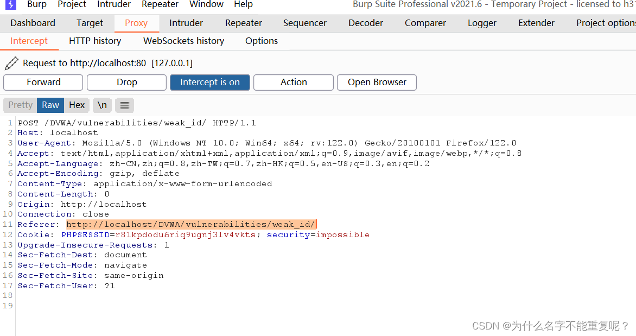
Task: Go to the Repeater tool tab
Action: tap(244, 23)
